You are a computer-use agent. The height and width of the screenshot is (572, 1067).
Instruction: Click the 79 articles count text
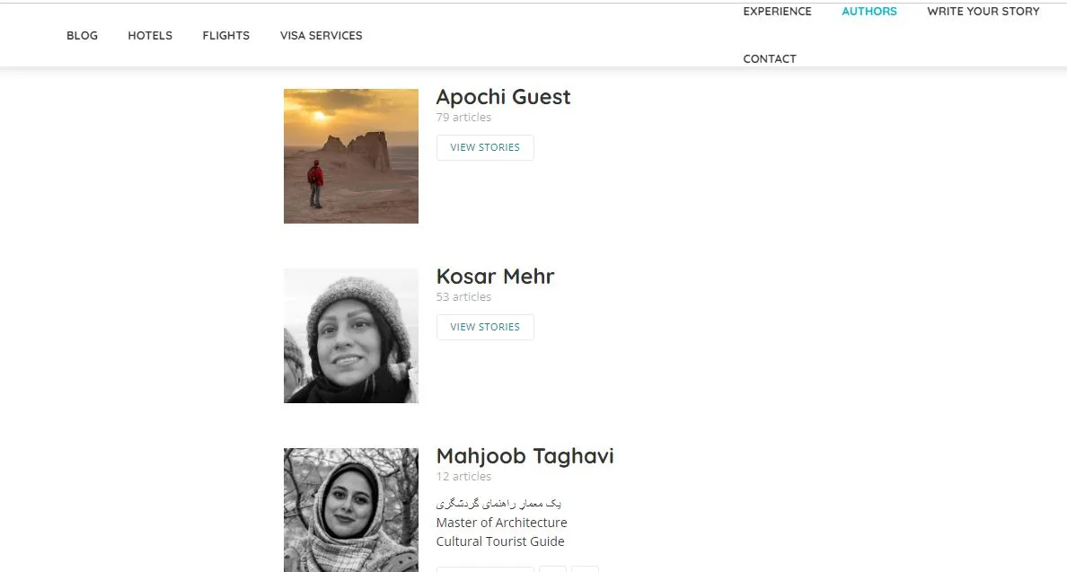click(463, 118)
